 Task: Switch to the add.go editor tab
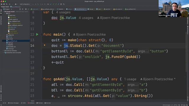point(70,9)
